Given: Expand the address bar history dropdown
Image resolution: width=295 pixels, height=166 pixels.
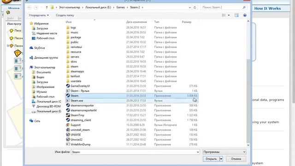Looking at the screenshot, I should click(189, 7).
